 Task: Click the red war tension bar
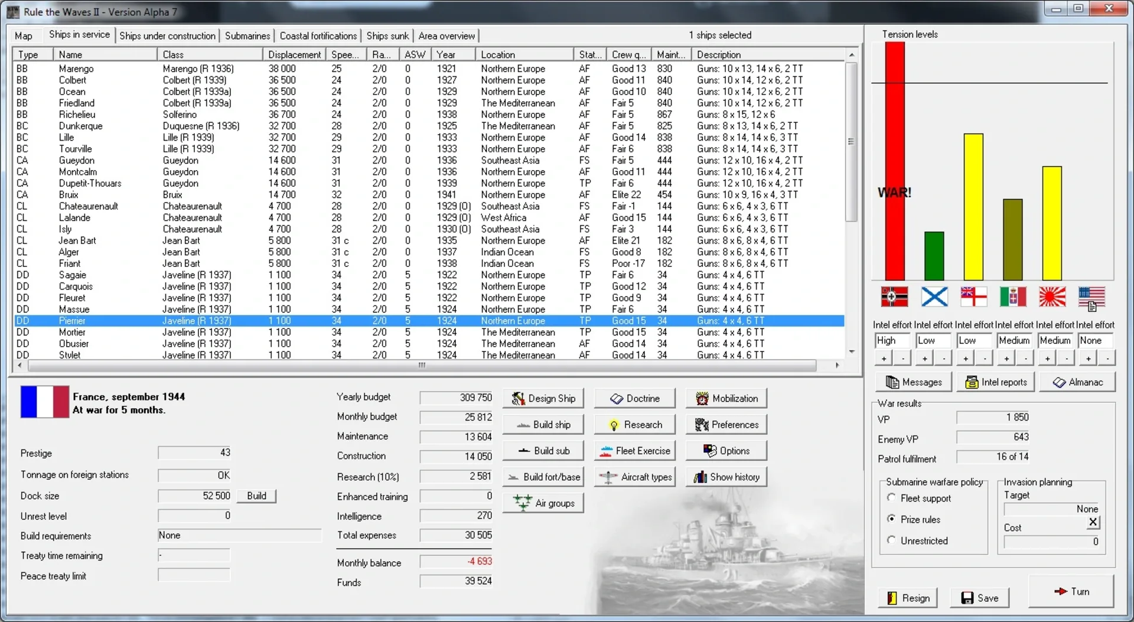click(x=894, y=161)
